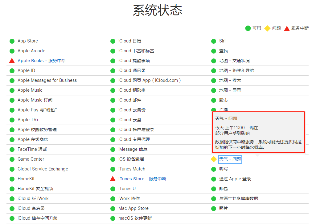Click the 数据提供商中断服务 description text
This screenshot has width=316, height=224.
tap(258, 145)
